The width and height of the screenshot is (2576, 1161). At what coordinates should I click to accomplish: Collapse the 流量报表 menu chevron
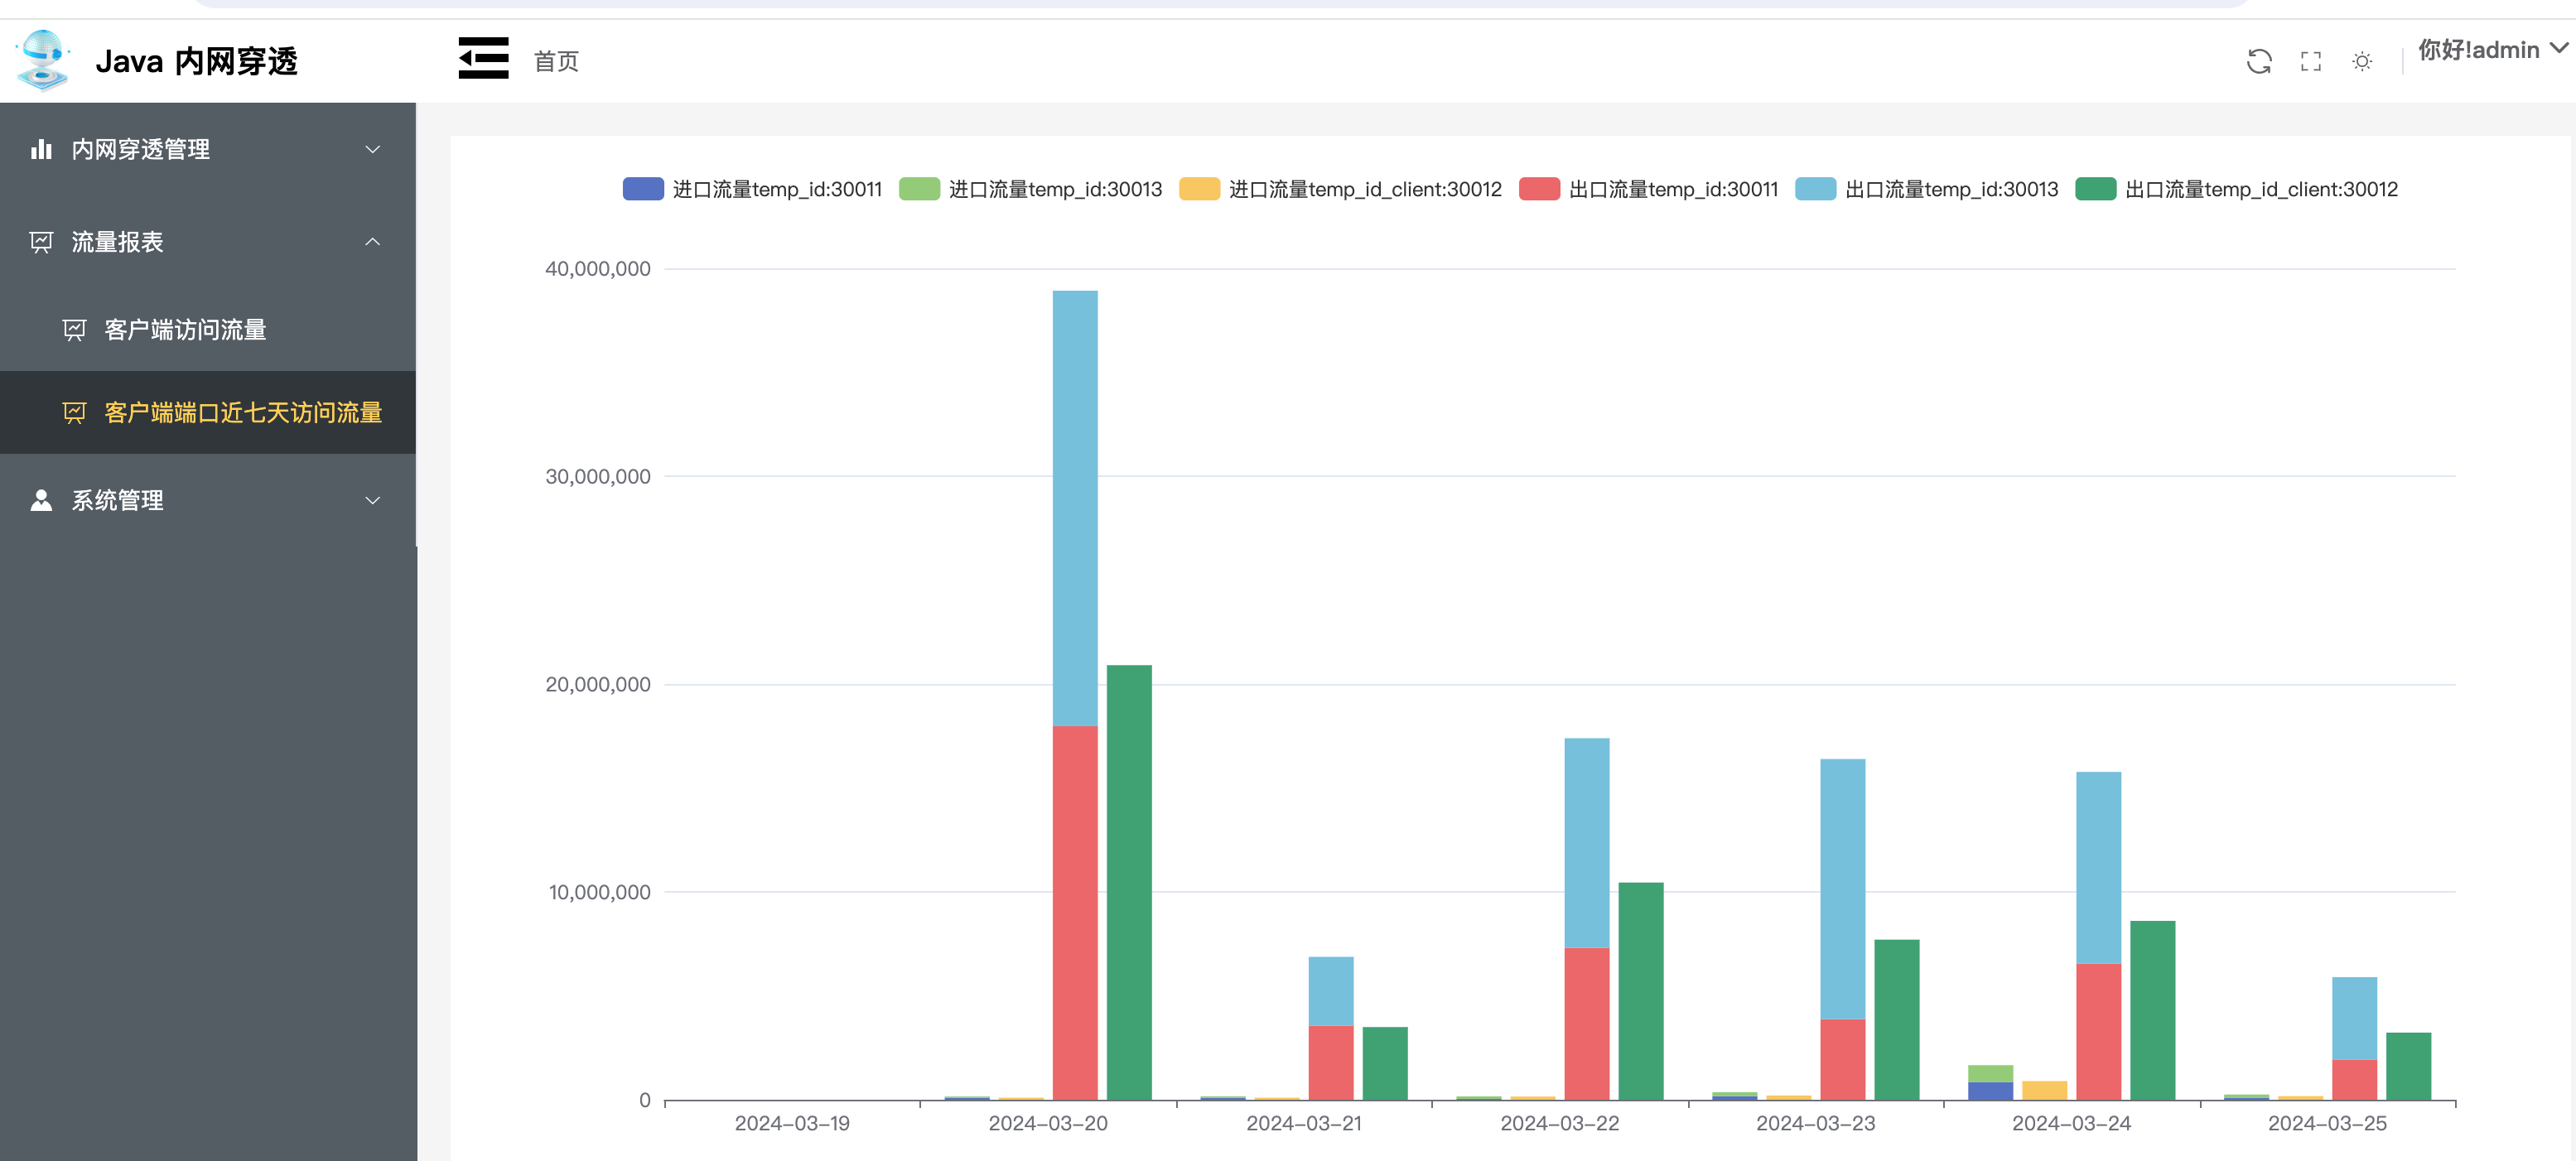click(x=372, y=242)
